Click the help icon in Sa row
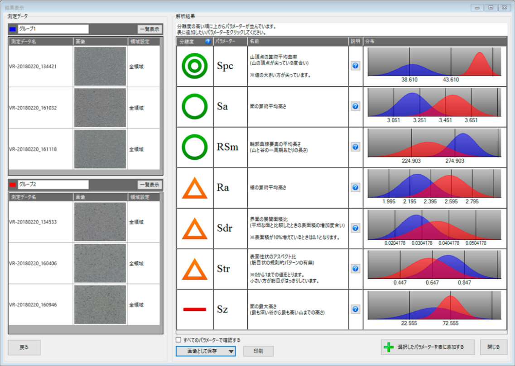Screen dimensions: 515x366 click(356, 106)
